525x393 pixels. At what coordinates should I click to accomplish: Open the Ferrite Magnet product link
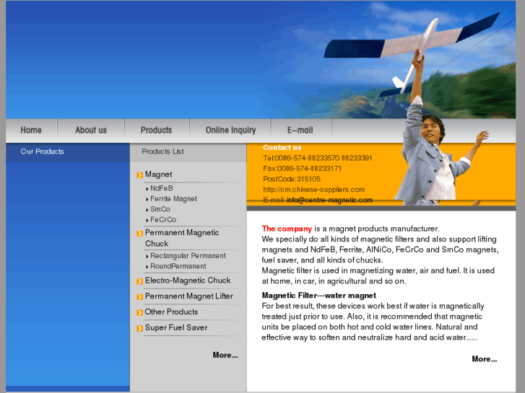pos(173,199)
